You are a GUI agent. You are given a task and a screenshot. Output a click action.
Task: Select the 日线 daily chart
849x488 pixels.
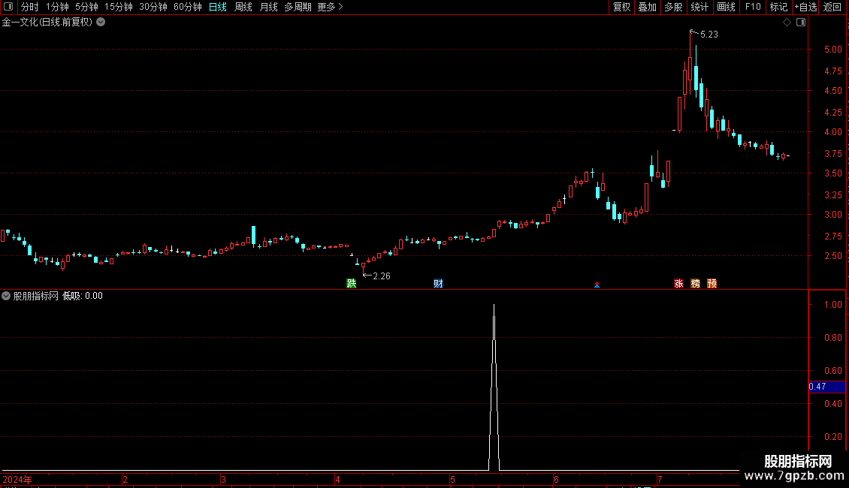pyautogui.click(x=218, y=7)
